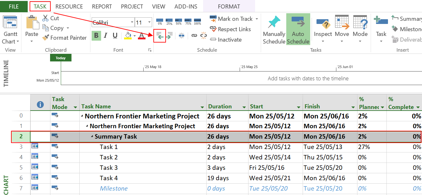Click the task mode icon in the Task 4 row
This screenshot has height=195, width=422.
[x=55, y=178]
